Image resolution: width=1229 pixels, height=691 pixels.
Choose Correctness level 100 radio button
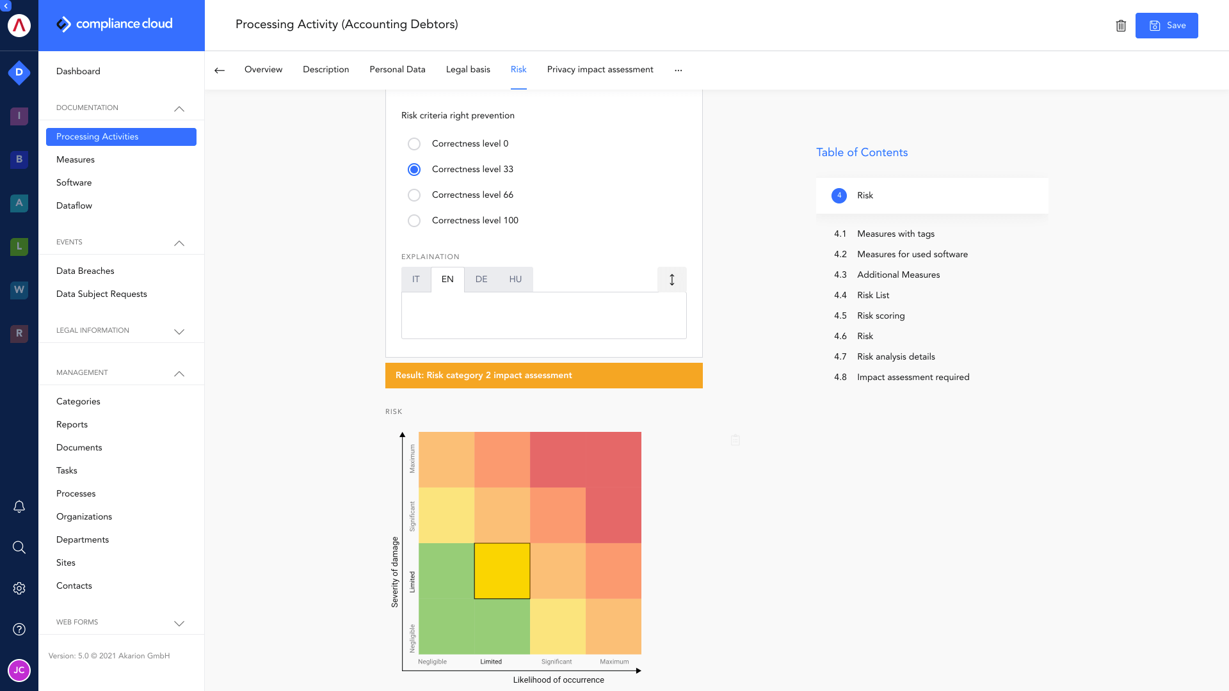tap(414, 221)
